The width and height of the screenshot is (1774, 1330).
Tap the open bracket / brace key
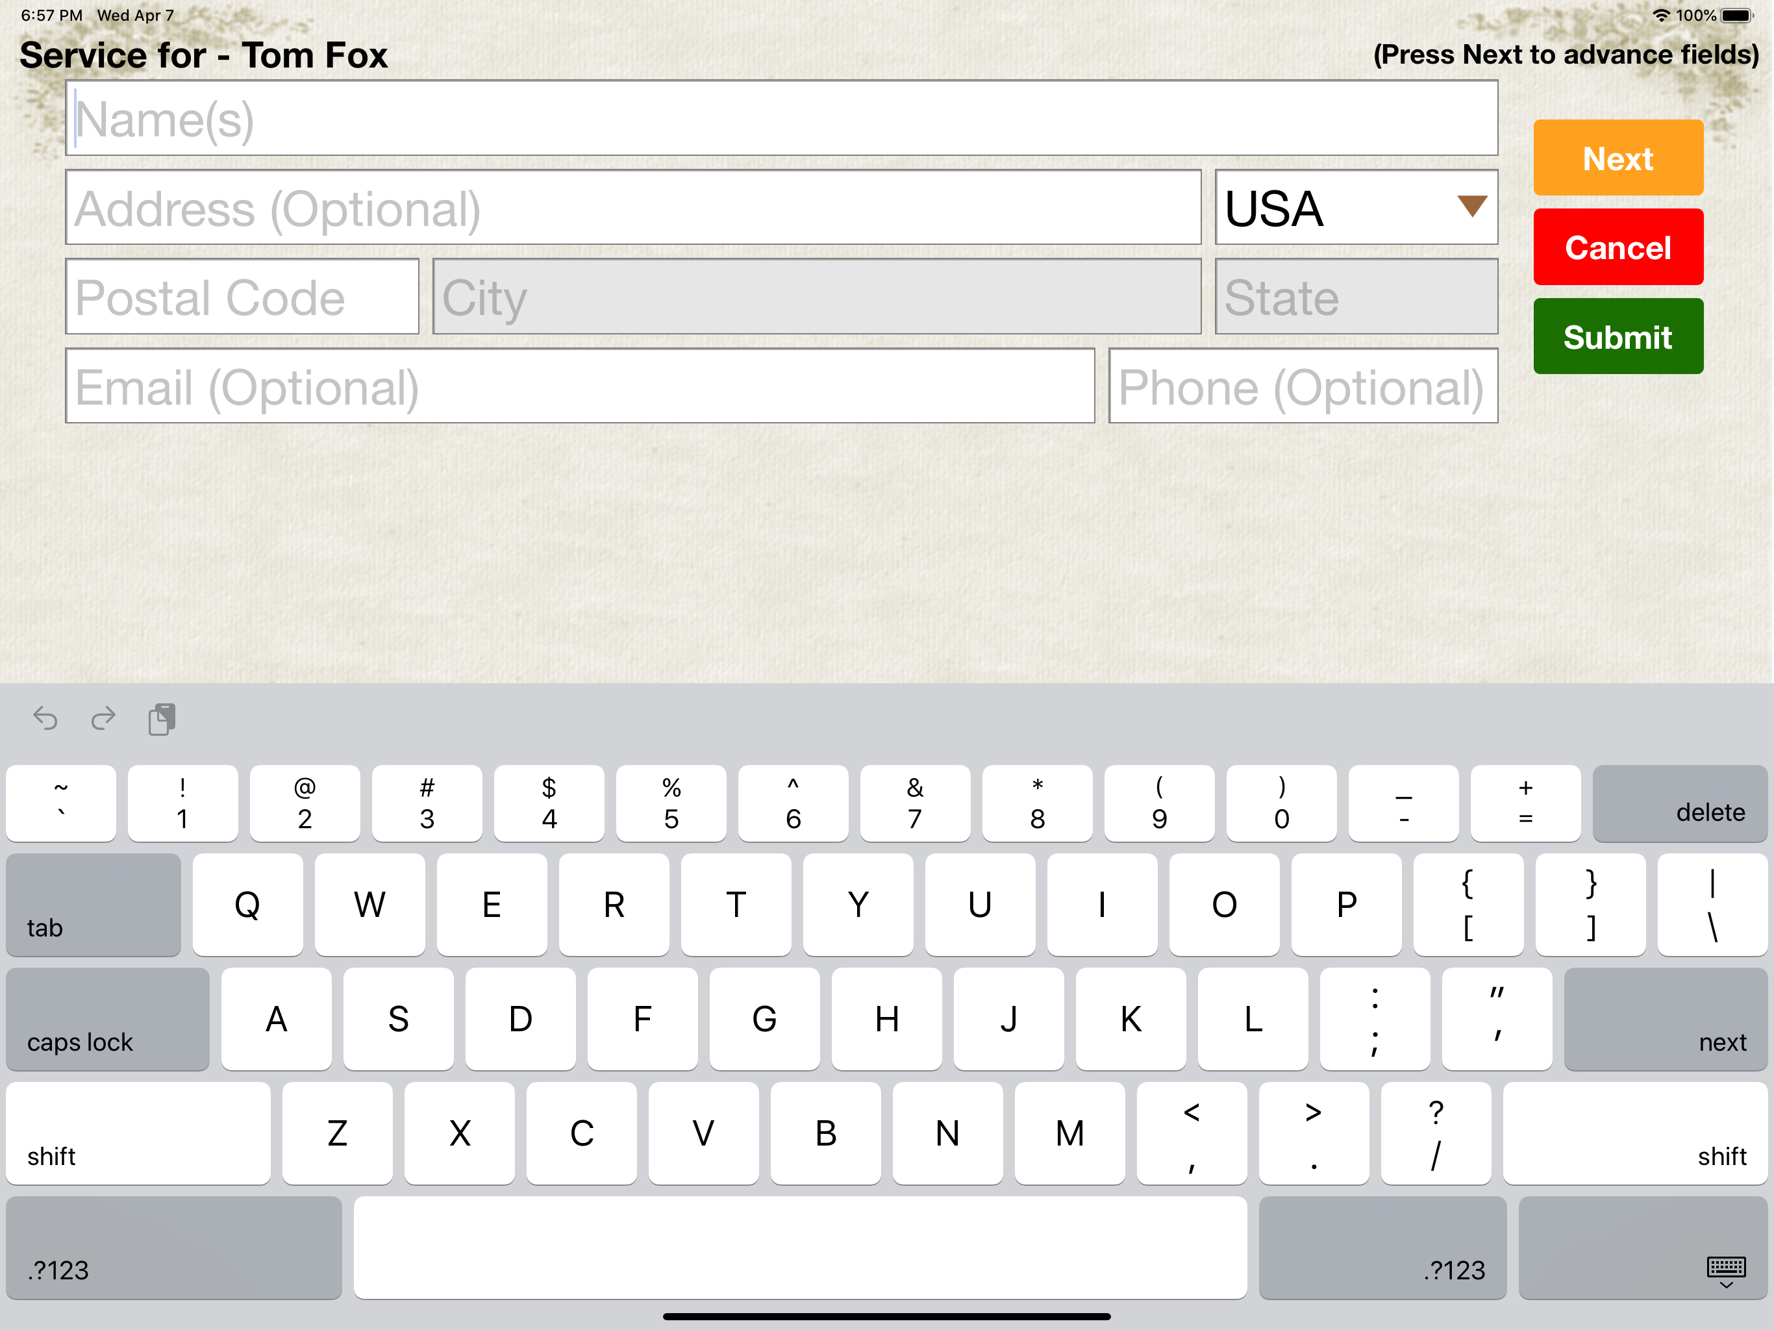1468,904
